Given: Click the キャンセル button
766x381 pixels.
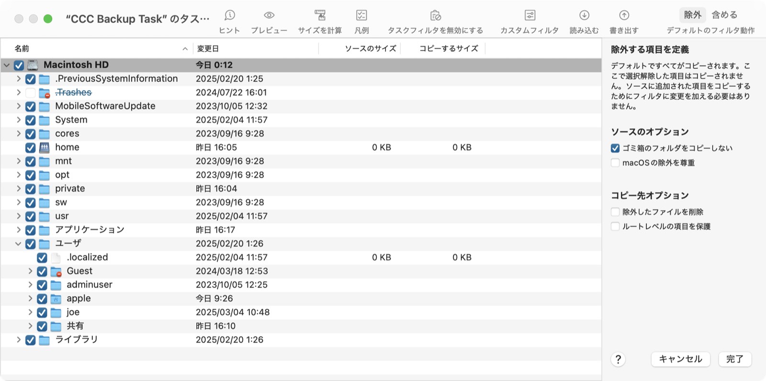Looking at the screenshot, I should (681, 359).
